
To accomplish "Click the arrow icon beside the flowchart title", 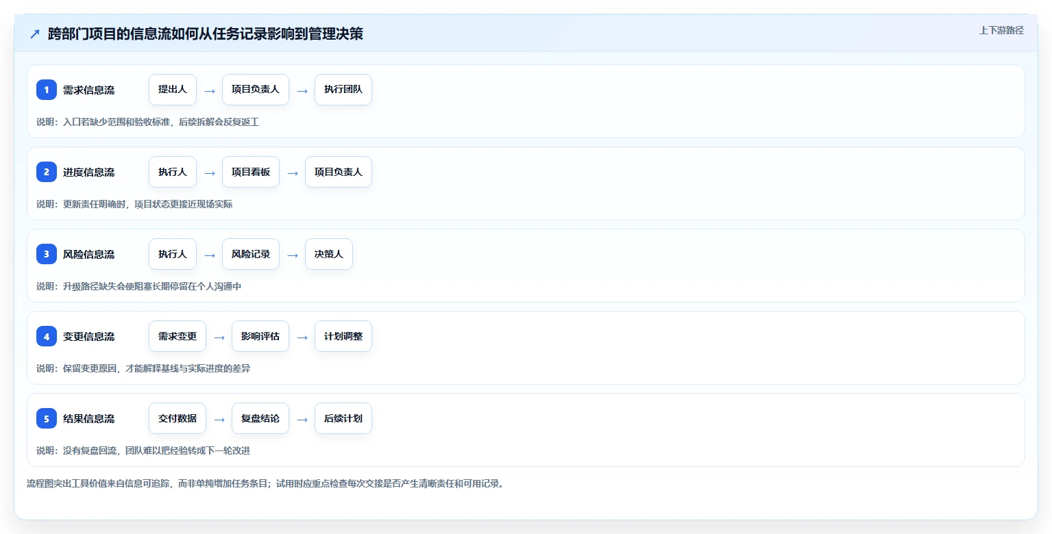I will click(35, 34).
